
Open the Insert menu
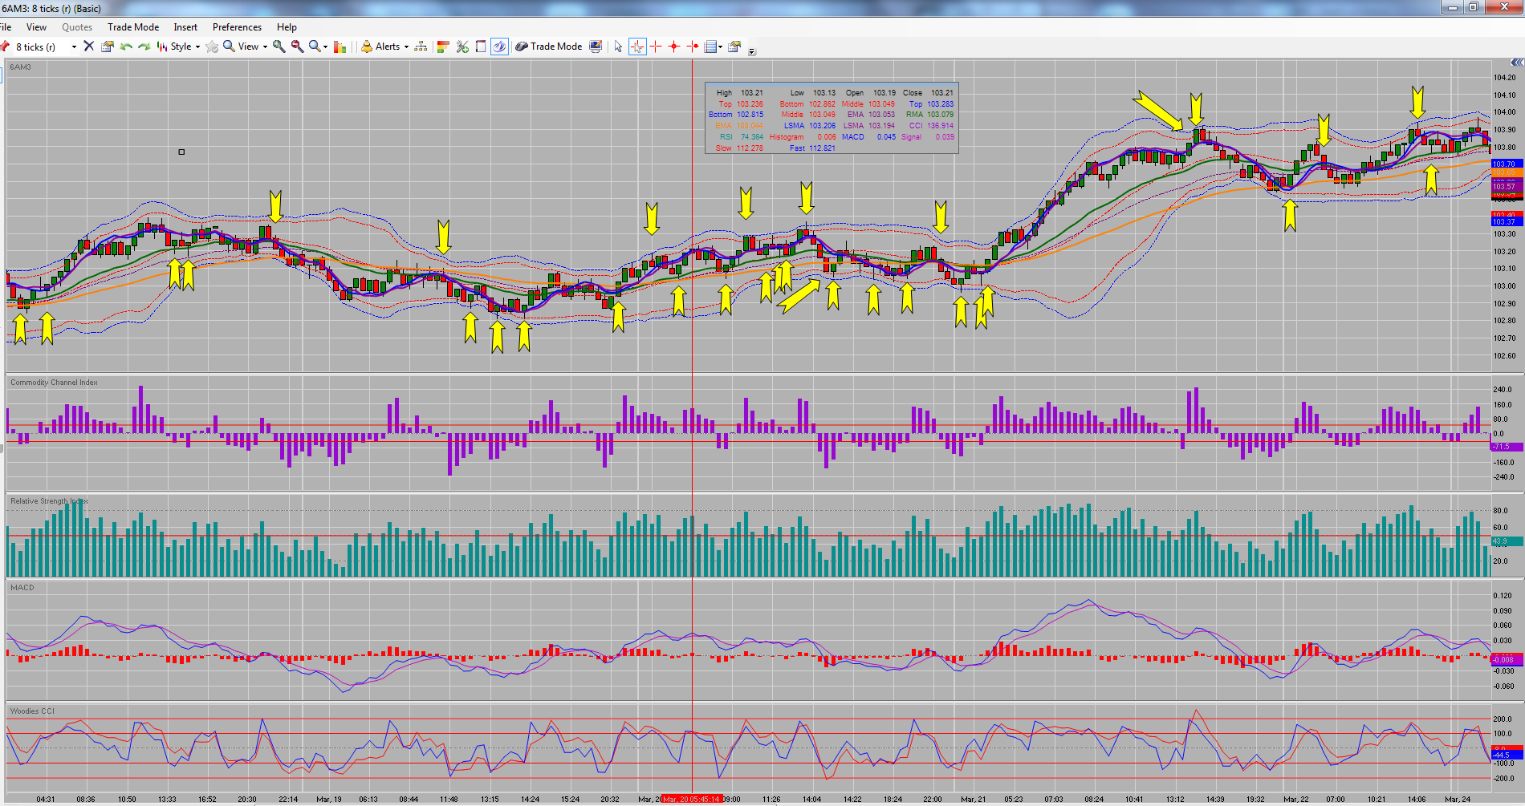tap(185, 27)
